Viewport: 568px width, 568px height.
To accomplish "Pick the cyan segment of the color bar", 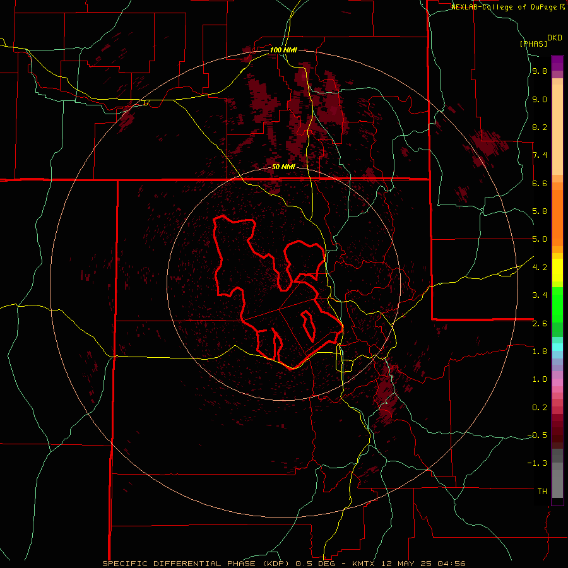I will pos(557,347).
